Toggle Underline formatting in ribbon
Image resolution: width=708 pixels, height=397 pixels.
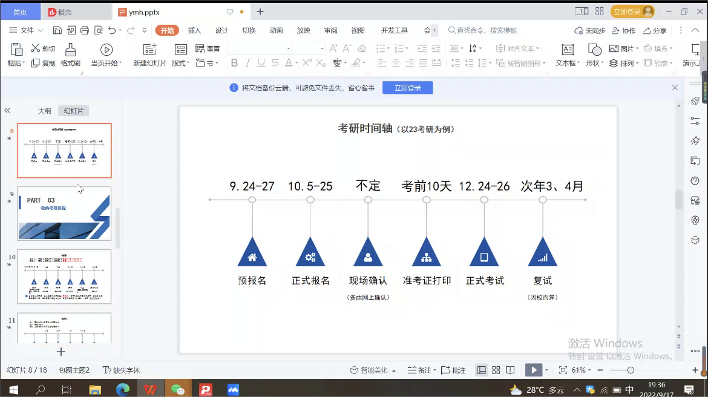click(x=261, y=63)
